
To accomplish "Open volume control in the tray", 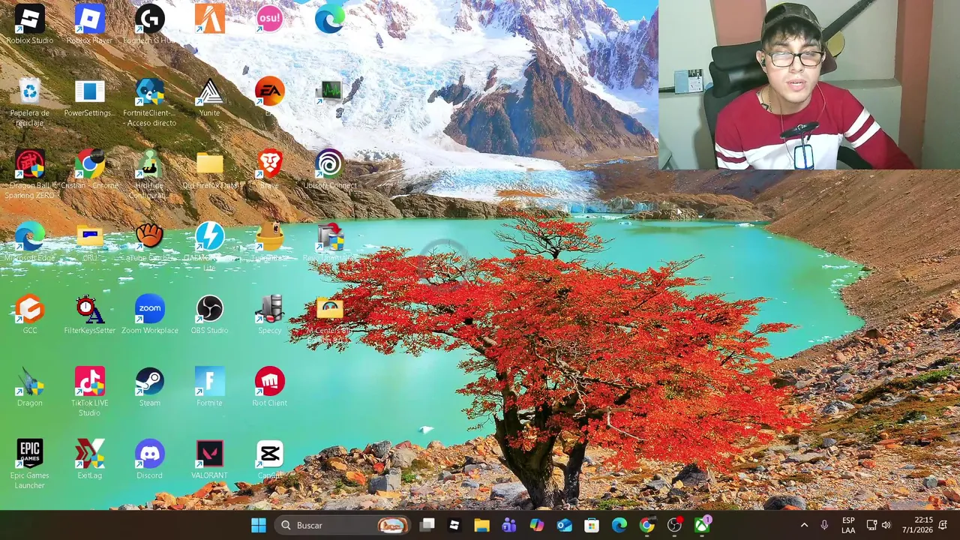I will pyautogui.click(x=886, y=525).
